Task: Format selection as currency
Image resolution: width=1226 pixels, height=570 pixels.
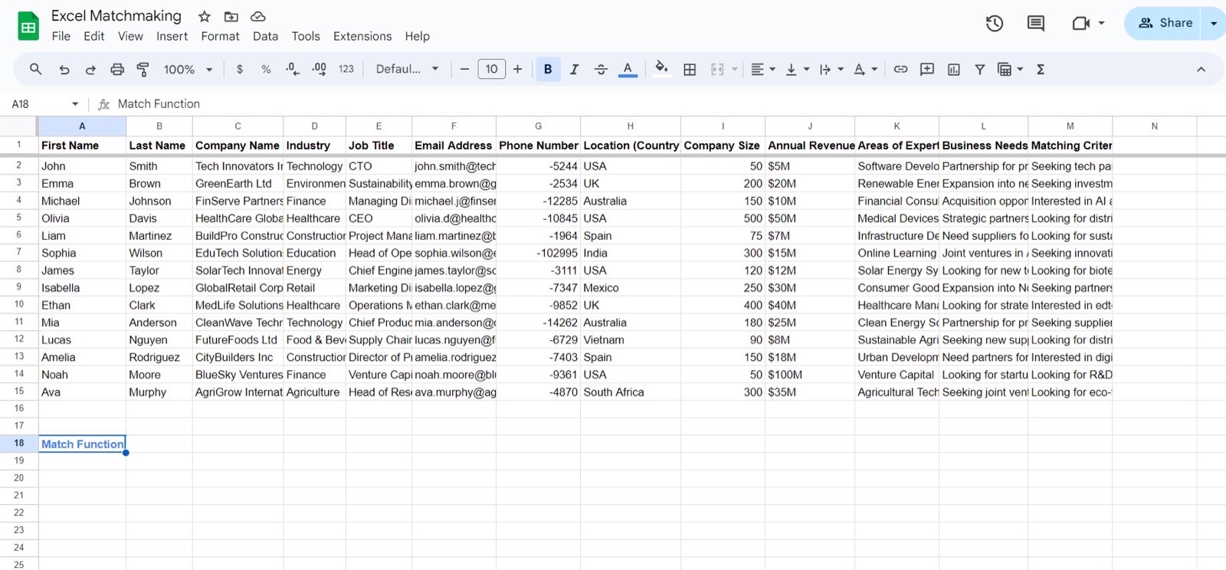Action: click(x=240, y=69)
